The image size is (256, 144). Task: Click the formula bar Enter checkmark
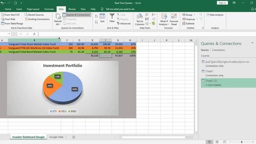pos(28,34)
